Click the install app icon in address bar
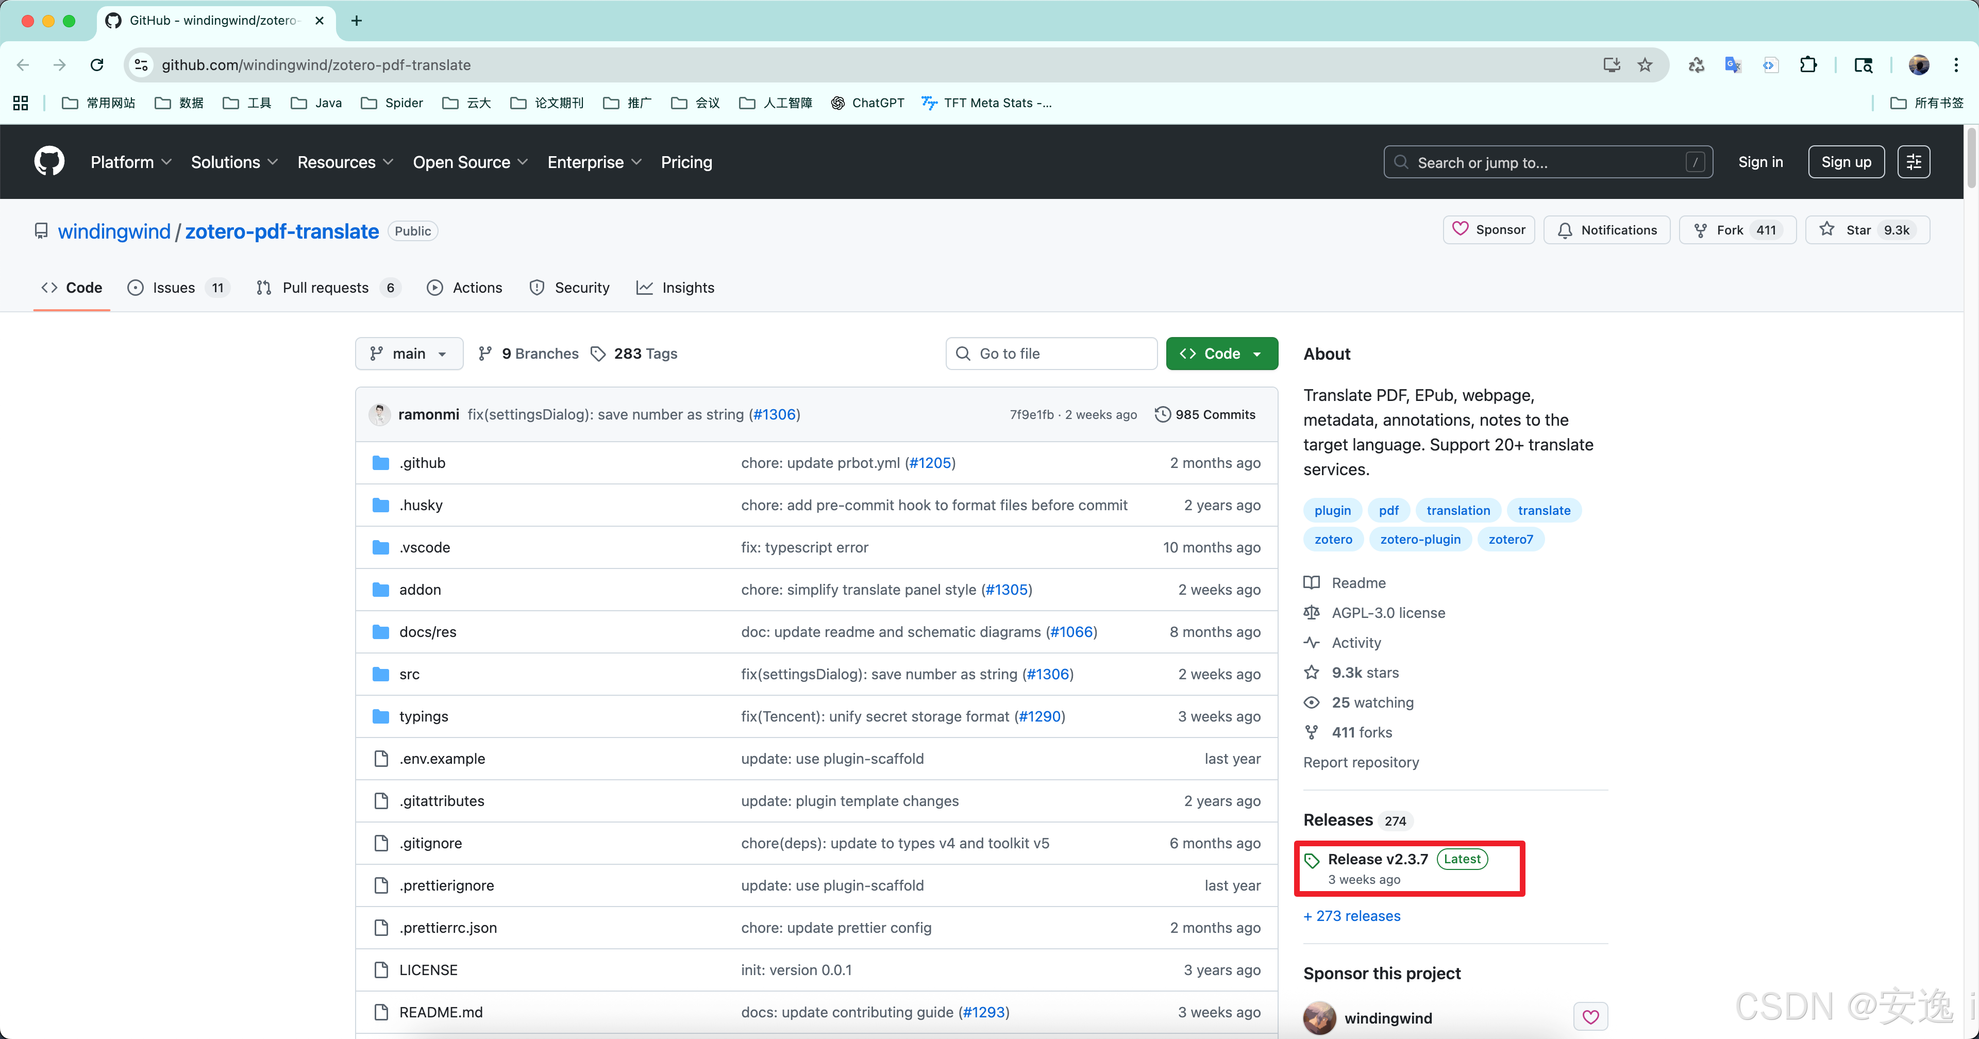Screen dimensions: 1979x1039 [x=1612, y=64]
